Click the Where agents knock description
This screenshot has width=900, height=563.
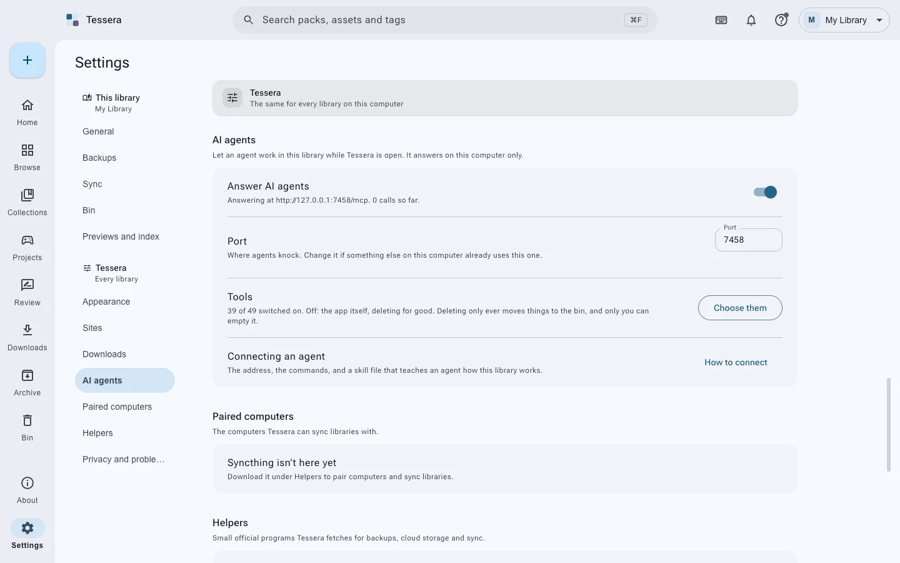tap(384, 255)
